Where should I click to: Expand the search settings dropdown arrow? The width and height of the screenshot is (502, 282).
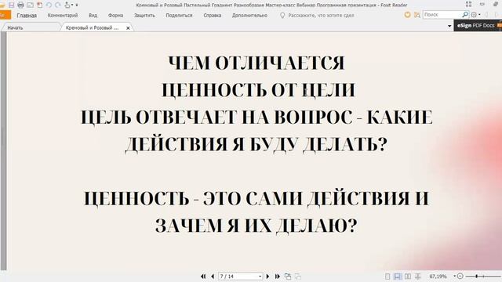point(479,15)
